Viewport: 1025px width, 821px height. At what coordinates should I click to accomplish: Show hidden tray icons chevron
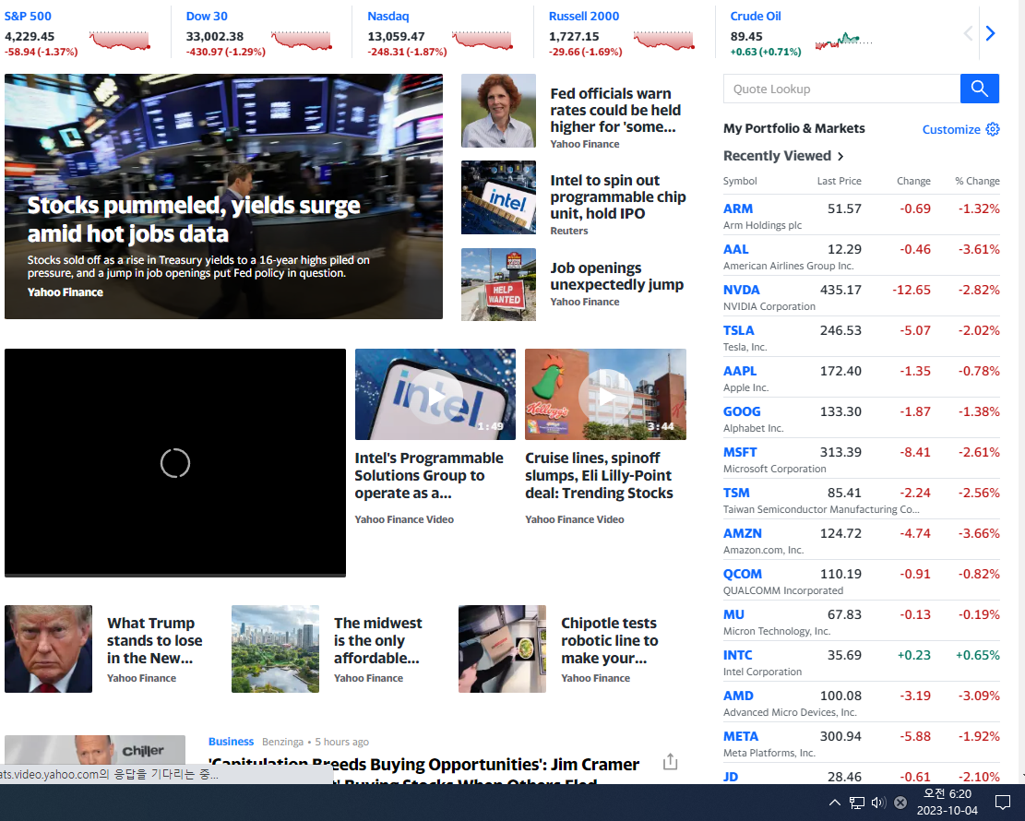point(835,802)
